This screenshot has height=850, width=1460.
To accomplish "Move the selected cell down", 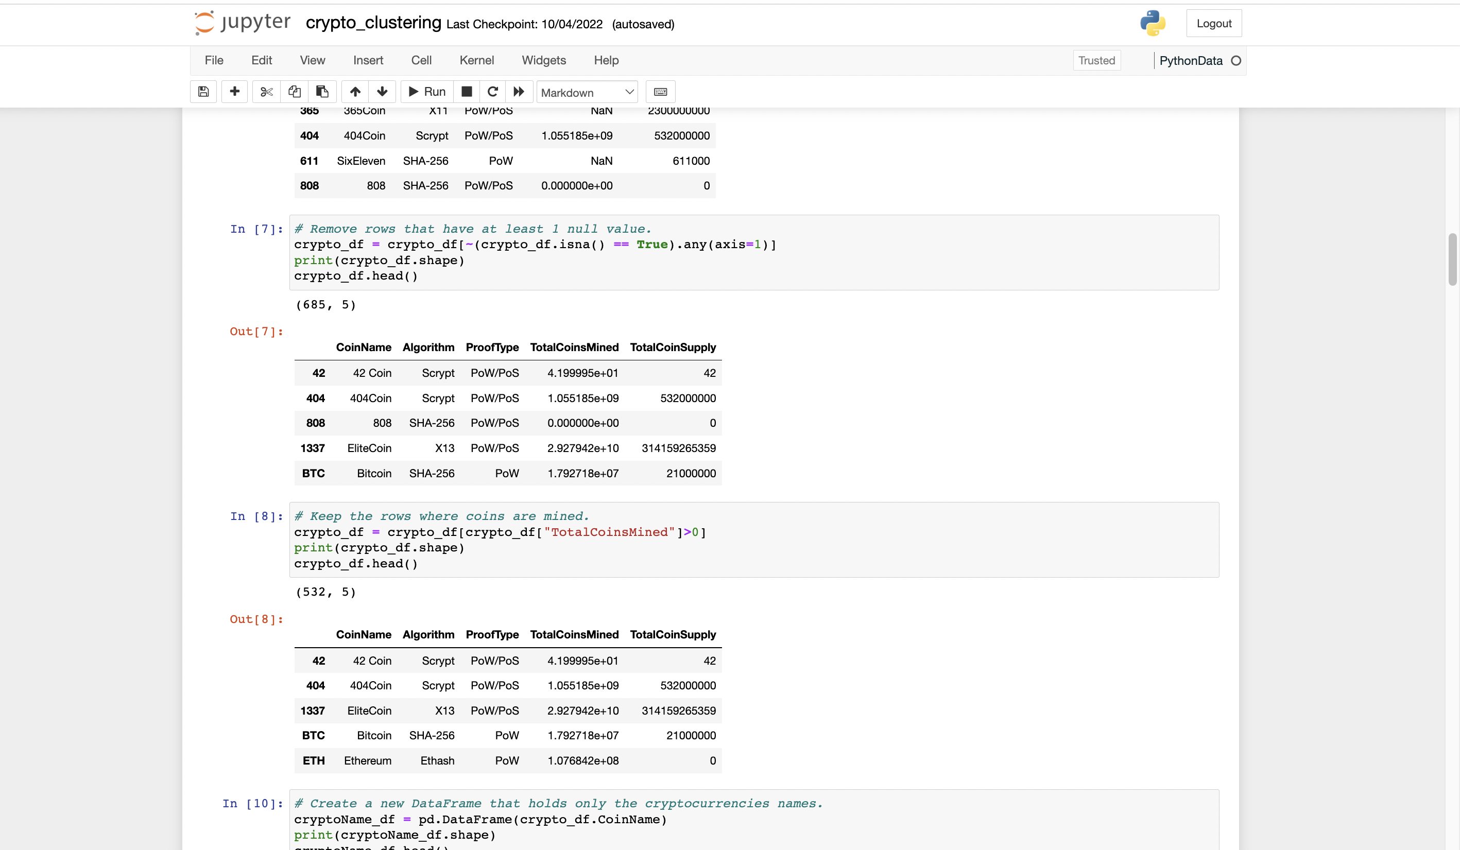I will pyautogui.click(x=382, y=92).
